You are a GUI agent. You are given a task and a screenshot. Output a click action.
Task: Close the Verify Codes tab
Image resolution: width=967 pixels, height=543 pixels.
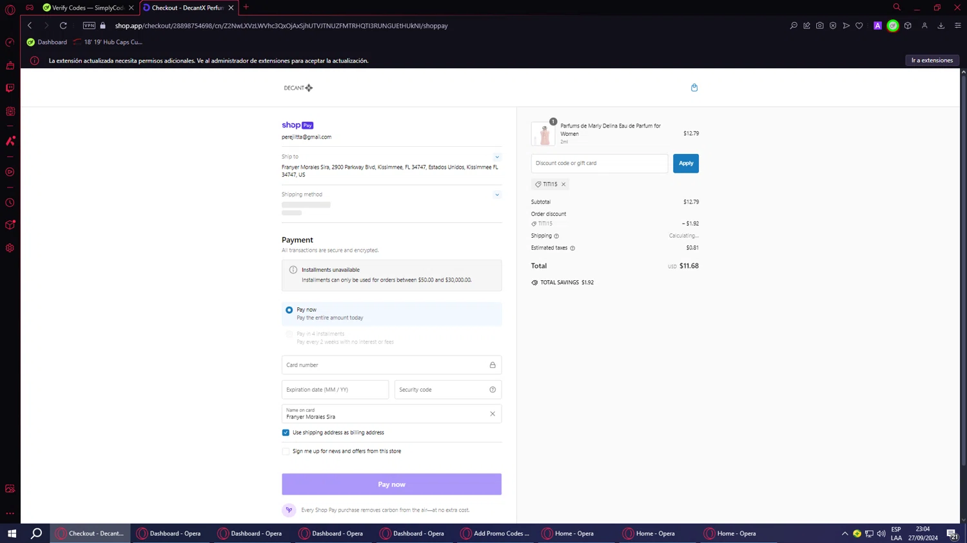(x=131, y=8)
